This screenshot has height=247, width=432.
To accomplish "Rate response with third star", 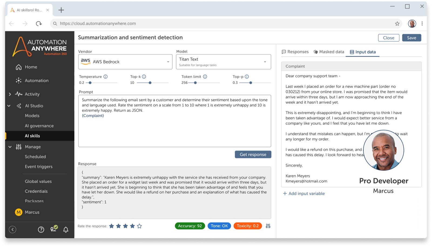I will (126, 226).
